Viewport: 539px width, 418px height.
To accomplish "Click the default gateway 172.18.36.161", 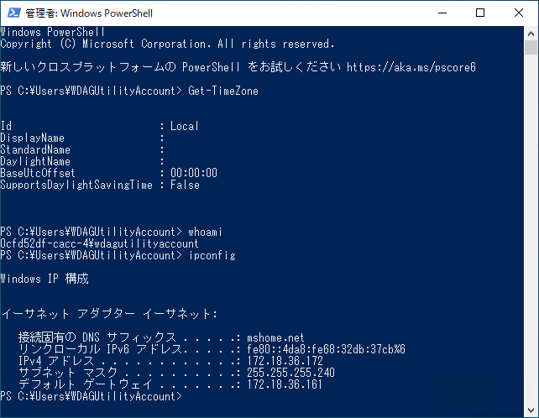I will (x=285, y=384).
